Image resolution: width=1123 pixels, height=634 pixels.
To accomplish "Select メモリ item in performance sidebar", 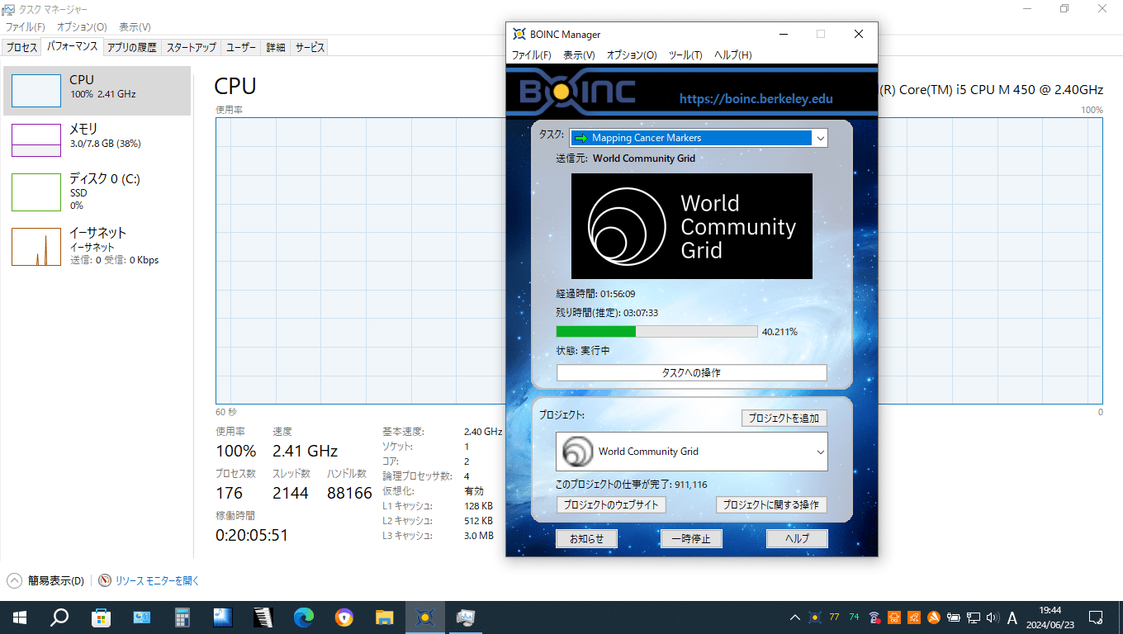I will tap(97, 140).
